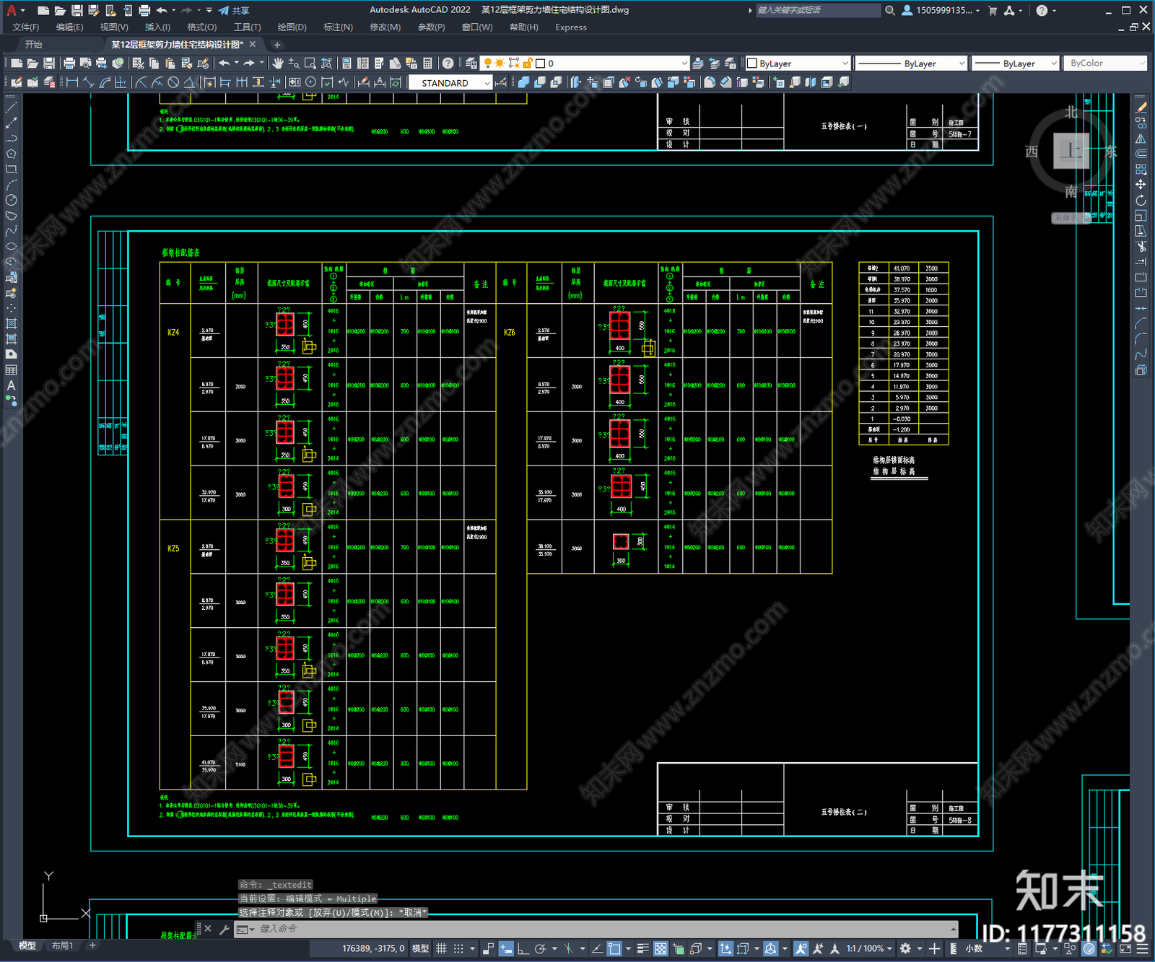Select the Line tool in draw toolbar
Screen dimensions: 1155x962
click(11, 108)
